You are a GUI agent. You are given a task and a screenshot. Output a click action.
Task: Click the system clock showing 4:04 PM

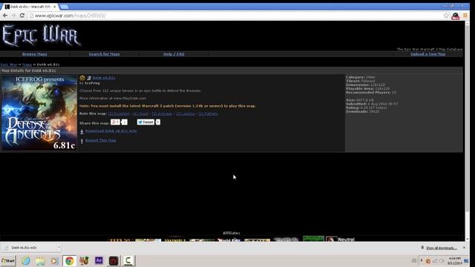pyautogui.click(x=454, y=260)
